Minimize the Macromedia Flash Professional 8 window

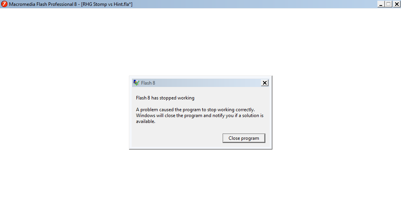pyautogui.click(x=381, y=4)
